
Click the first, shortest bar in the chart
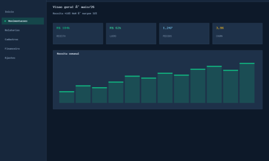67,97
